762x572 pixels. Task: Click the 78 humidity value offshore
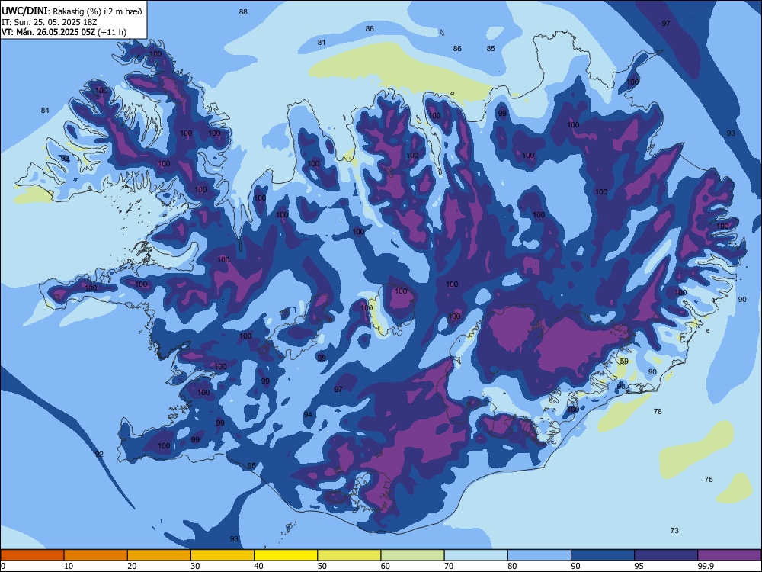point(658,412)
